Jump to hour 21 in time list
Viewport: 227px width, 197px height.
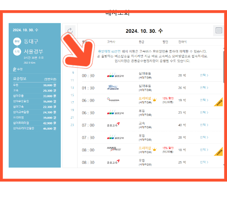tap(72, 118)
